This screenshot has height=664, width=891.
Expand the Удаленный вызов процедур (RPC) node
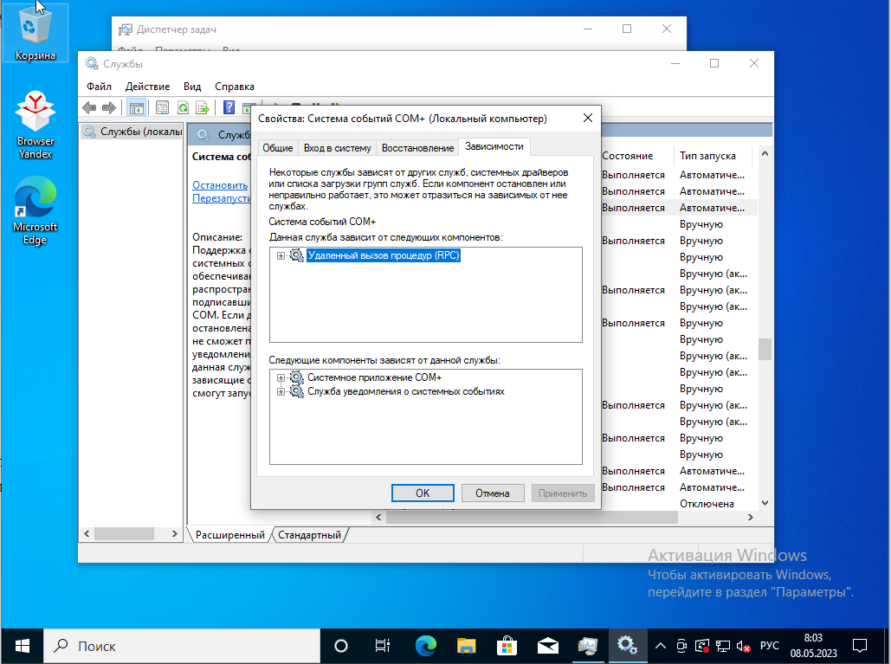(281, 255)
